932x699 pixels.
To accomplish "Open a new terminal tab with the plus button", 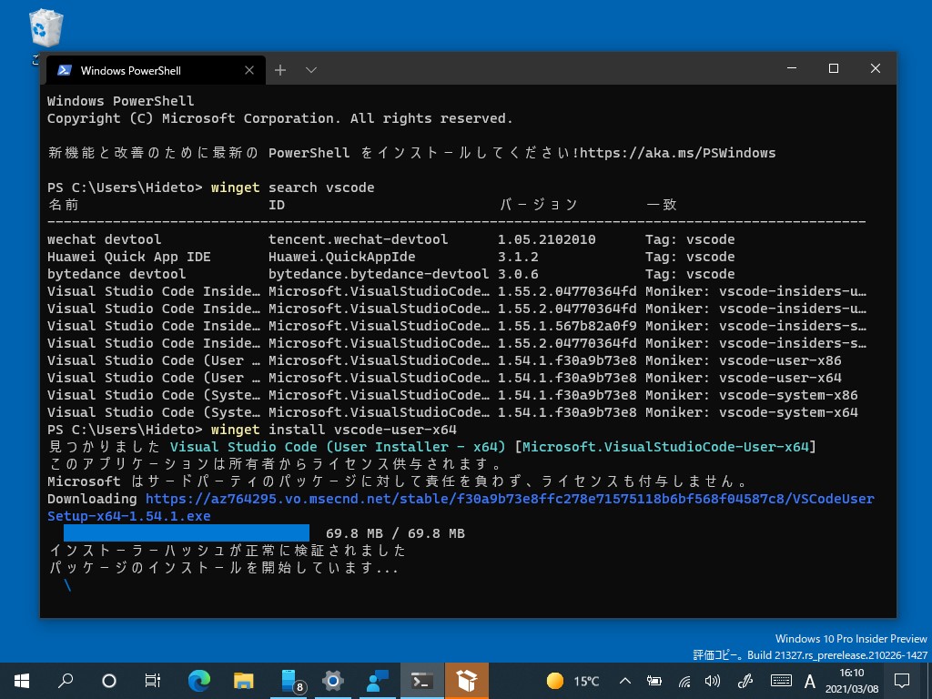I will pyautogui.click(x=280, y=69).
